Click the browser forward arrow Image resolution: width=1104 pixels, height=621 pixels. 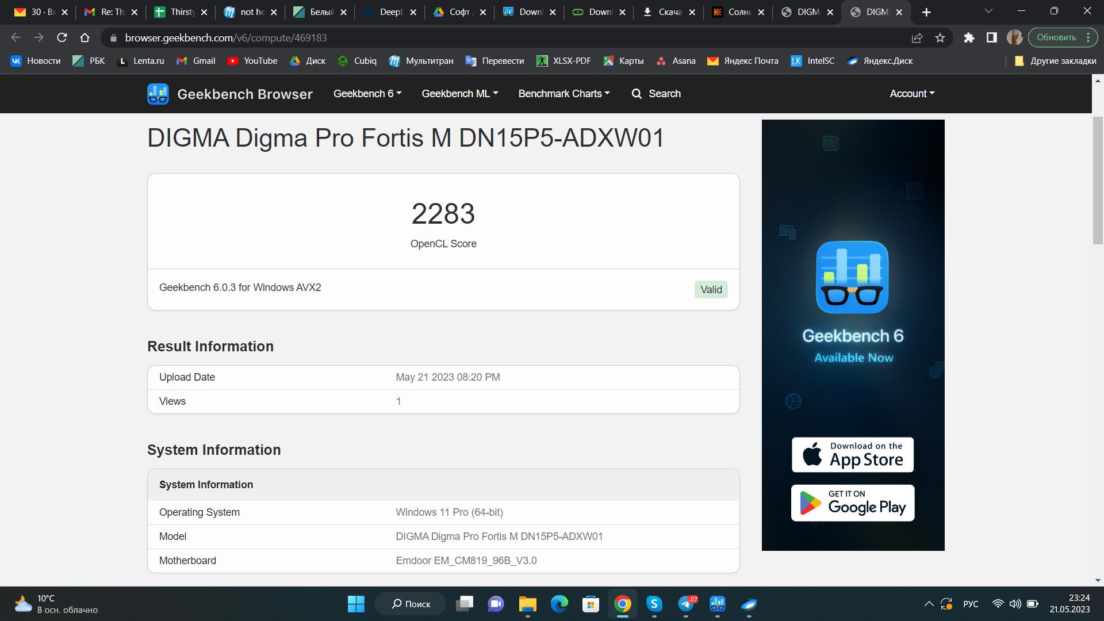coord(39,37)
